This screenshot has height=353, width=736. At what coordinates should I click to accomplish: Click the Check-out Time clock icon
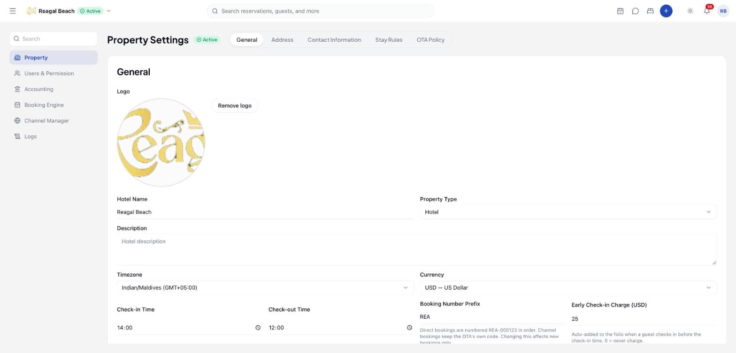(409, 328)
